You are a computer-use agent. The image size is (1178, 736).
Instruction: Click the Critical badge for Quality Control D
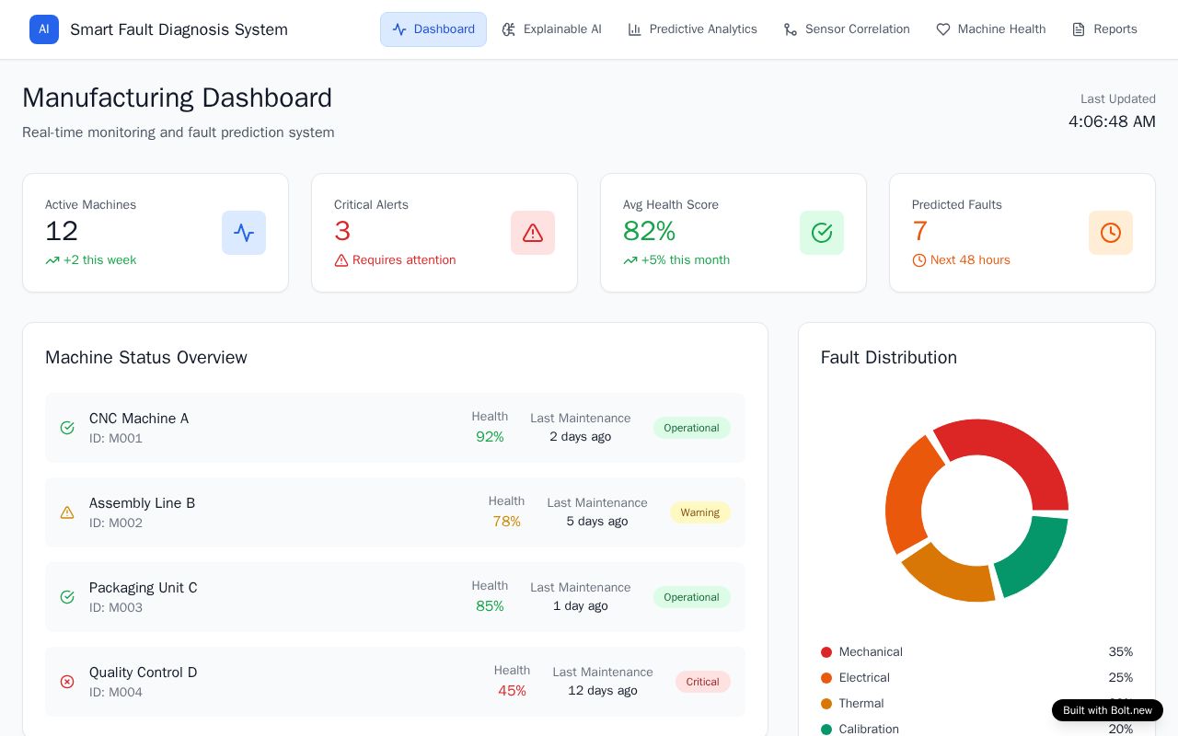(703, 682)
